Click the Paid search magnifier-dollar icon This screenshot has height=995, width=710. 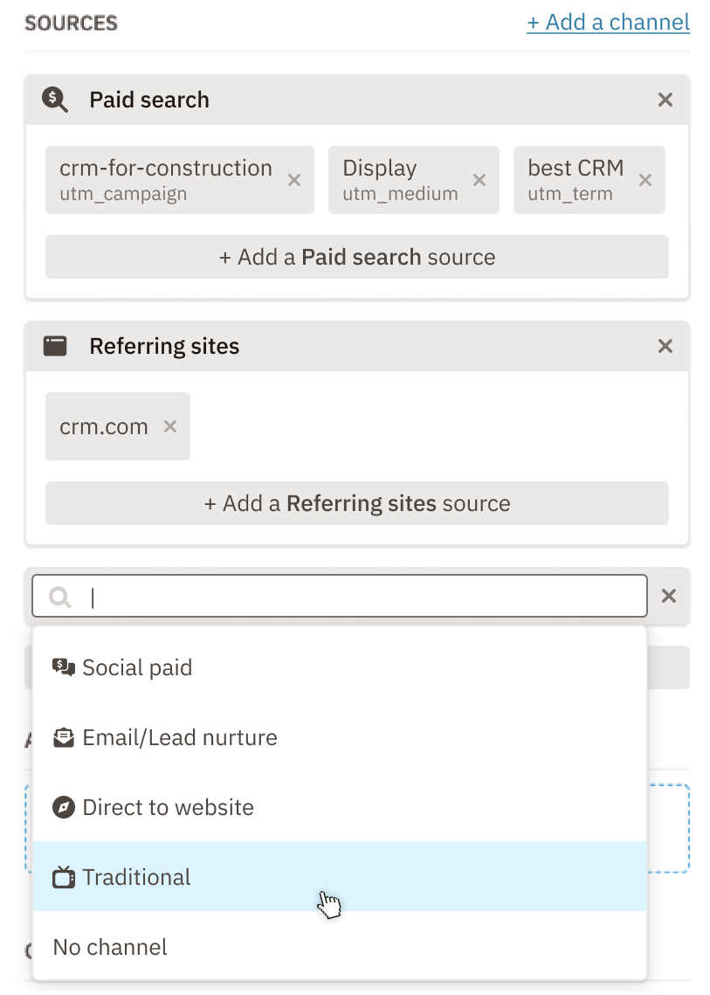coord(55,100)
